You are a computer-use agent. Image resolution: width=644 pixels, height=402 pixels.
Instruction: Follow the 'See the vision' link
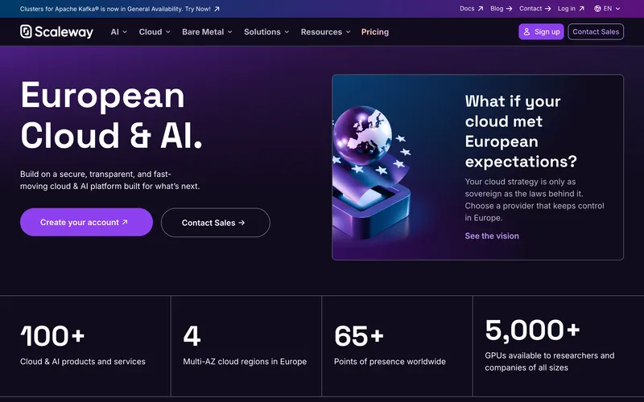(x=492, y=236)
